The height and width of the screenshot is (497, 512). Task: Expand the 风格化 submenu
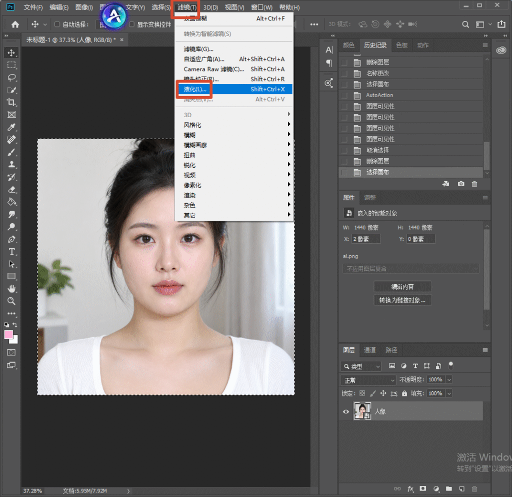[234, 125]
